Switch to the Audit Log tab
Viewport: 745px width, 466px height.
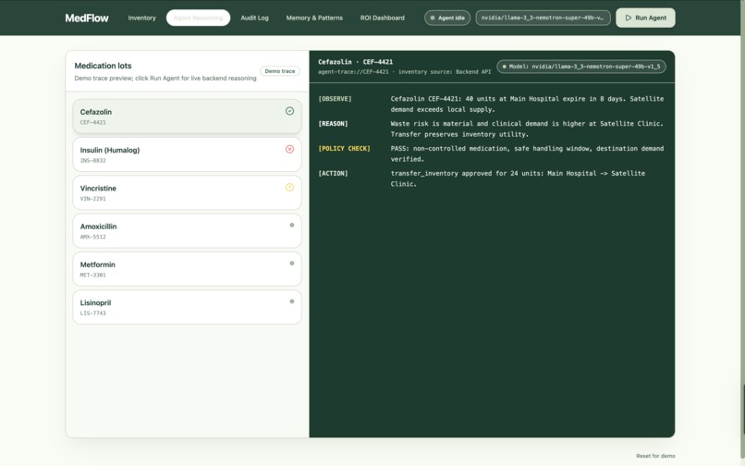coord(255,18)
